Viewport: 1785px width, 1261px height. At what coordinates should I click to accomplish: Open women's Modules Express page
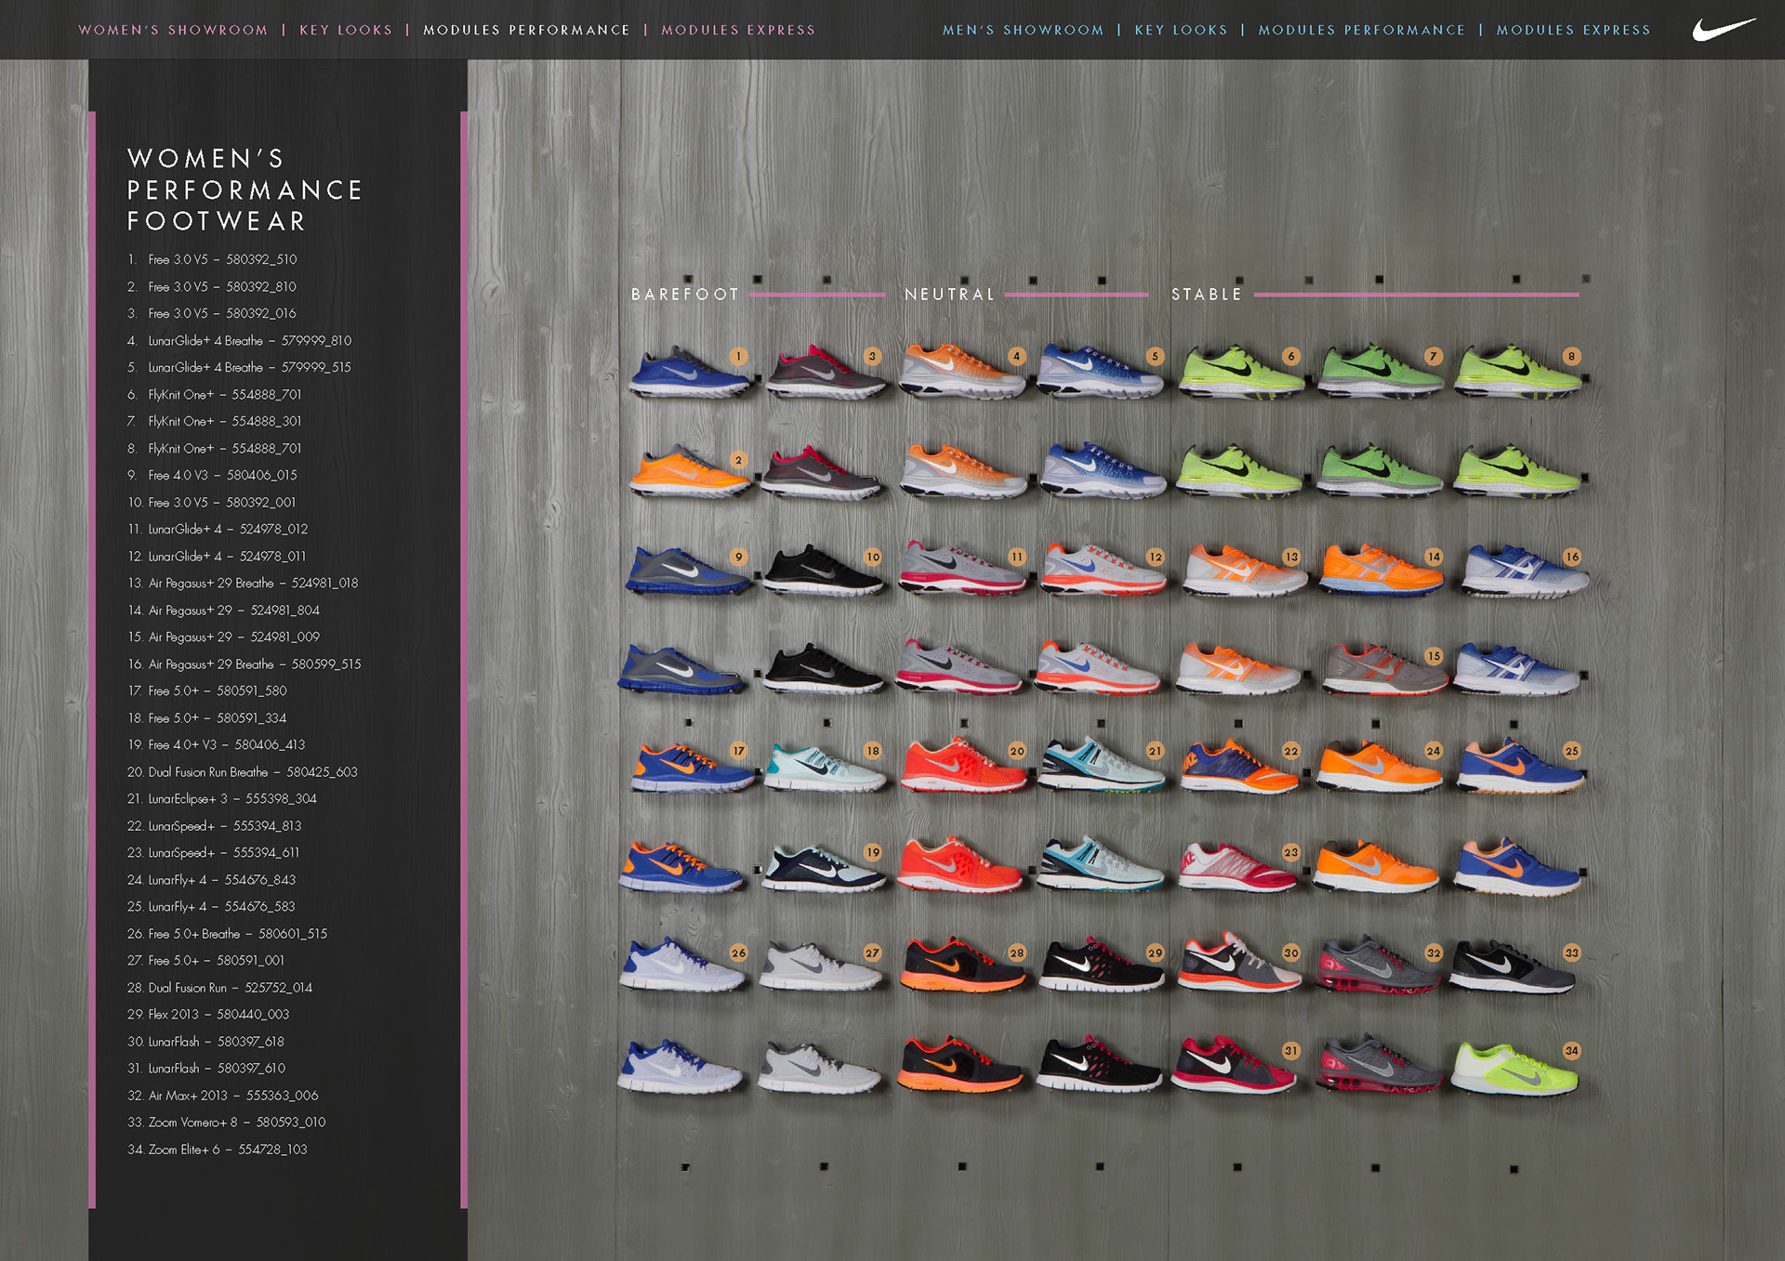pyautogui.click(x=738, y=30)
